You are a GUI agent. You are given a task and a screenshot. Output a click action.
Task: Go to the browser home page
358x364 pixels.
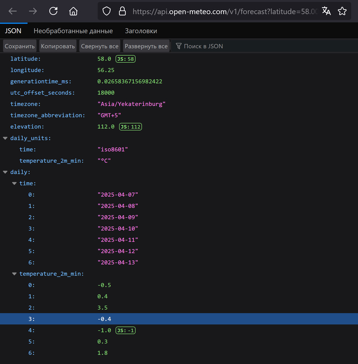click(74, 11)
